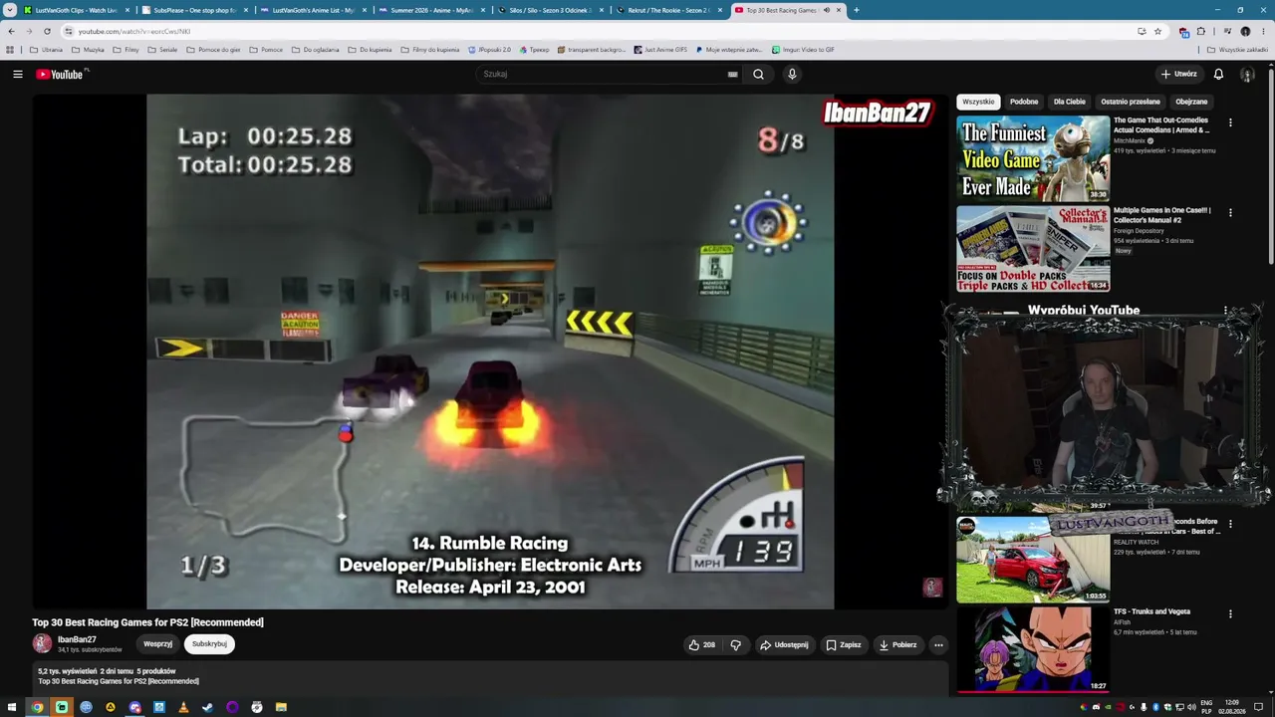The height and width of the screenshot is (717, 1275).
Task: Click the Pobierz download button
Action: (x=897, y=644)
